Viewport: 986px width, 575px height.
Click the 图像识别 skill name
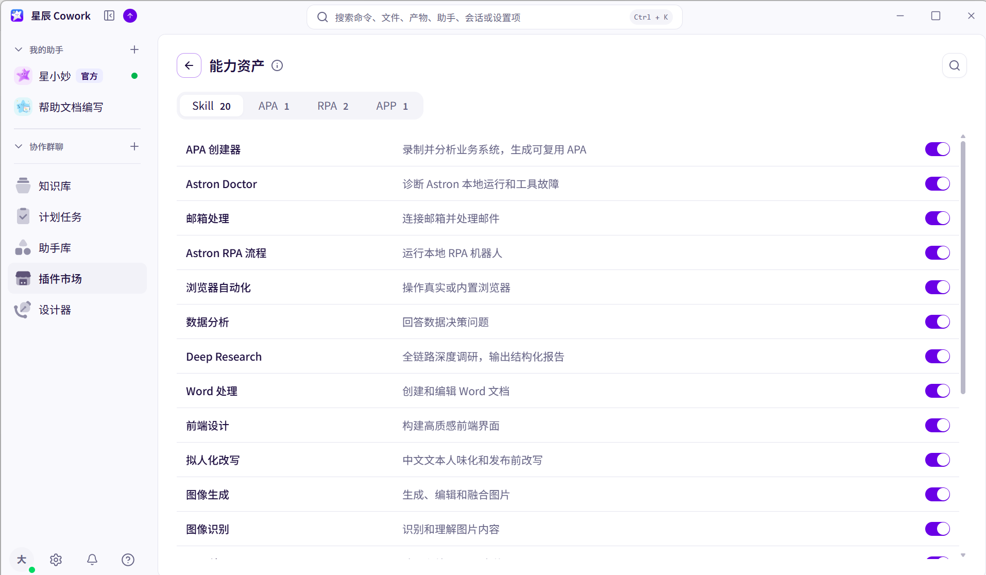208,529
